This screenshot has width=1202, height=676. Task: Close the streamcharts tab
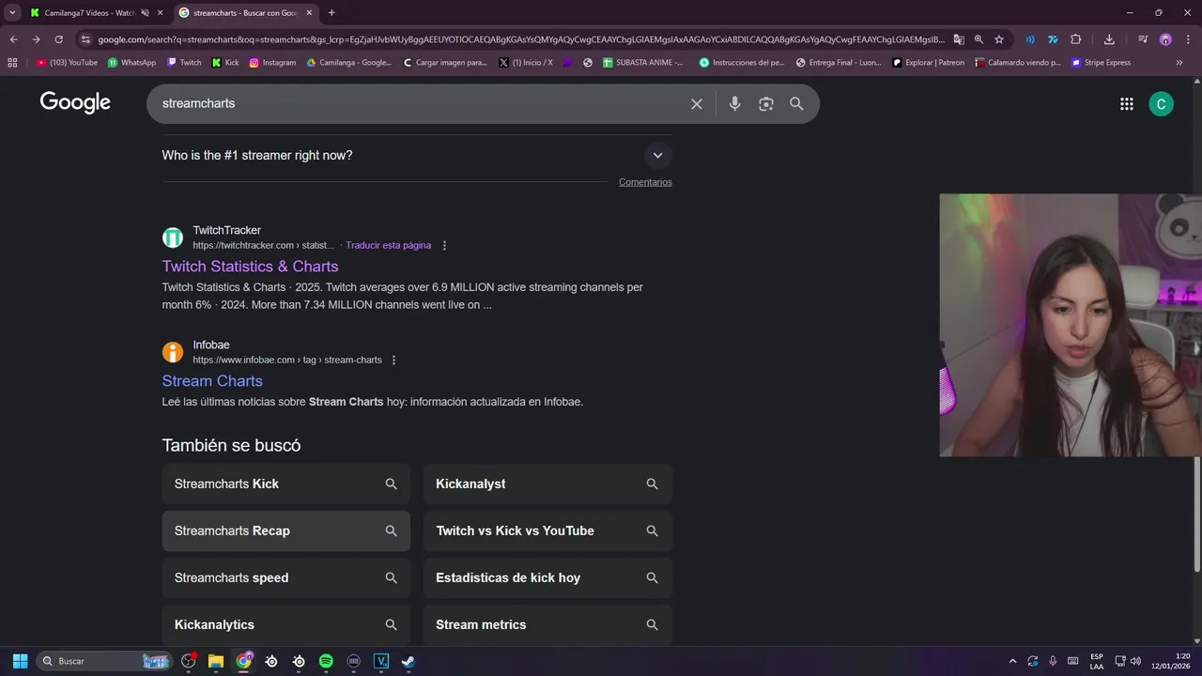309,13
